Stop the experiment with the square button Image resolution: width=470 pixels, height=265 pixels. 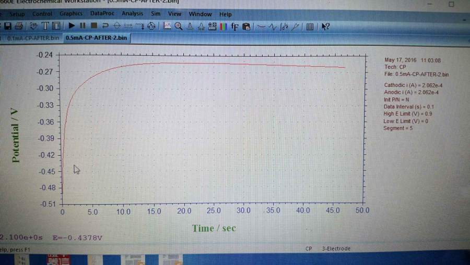click(94, 26)
